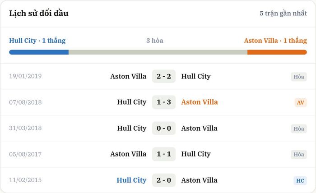Click the Hòa badge for 31/03/2018 match

[299, 129]
